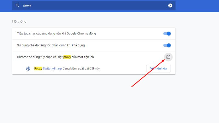219x123 pixels.
Task: Click the Proxy SwitchySharp globe icon
Action: click(x=28, y=69)
